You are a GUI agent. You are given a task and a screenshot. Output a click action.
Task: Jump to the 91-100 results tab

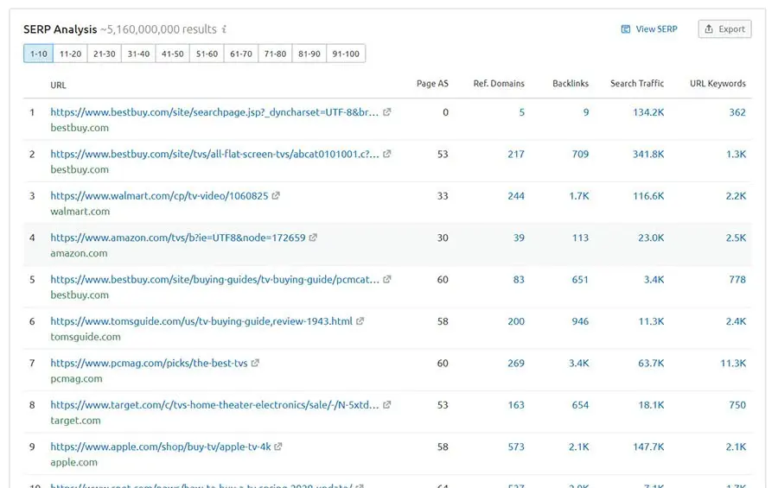(346, 54)
